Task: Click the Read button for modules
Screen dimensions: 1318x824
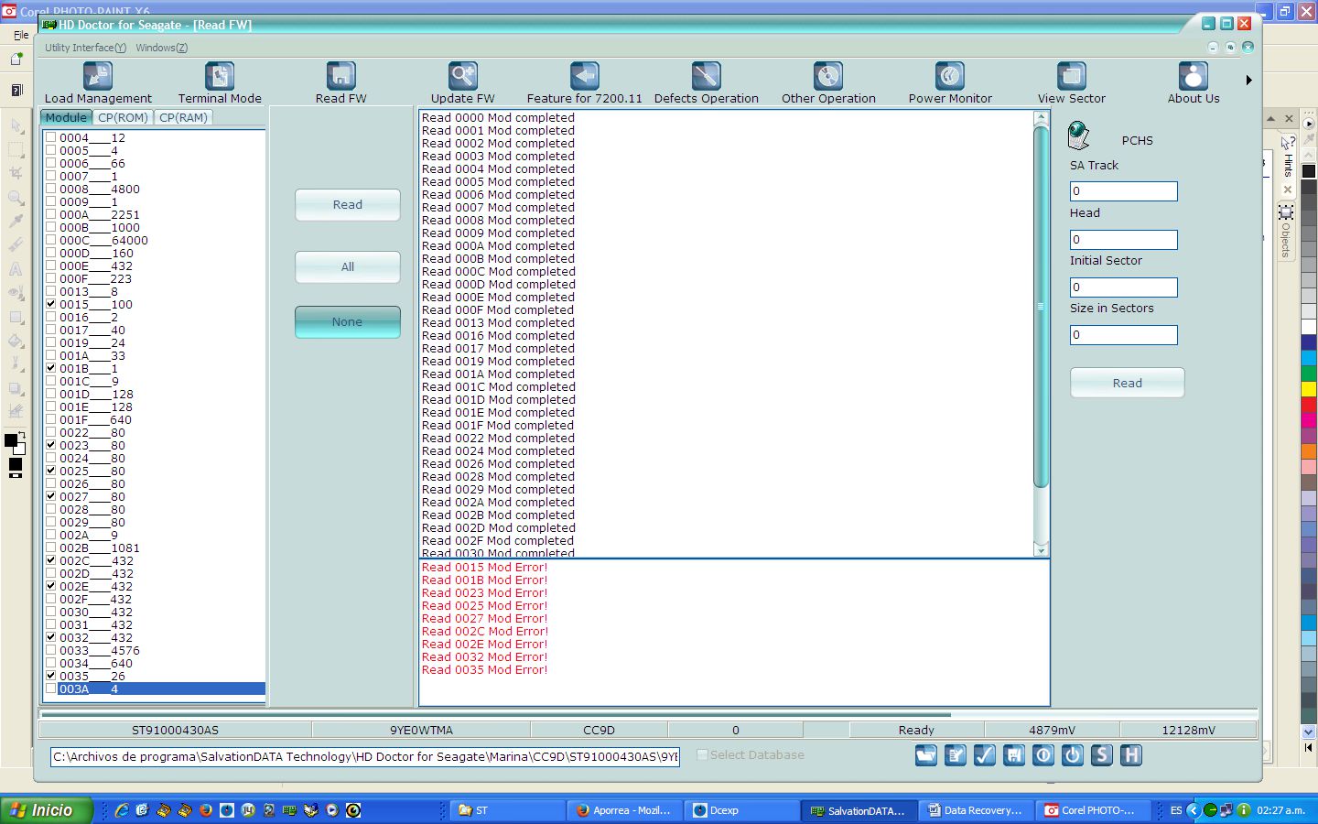Action: (x=348, y=205)
